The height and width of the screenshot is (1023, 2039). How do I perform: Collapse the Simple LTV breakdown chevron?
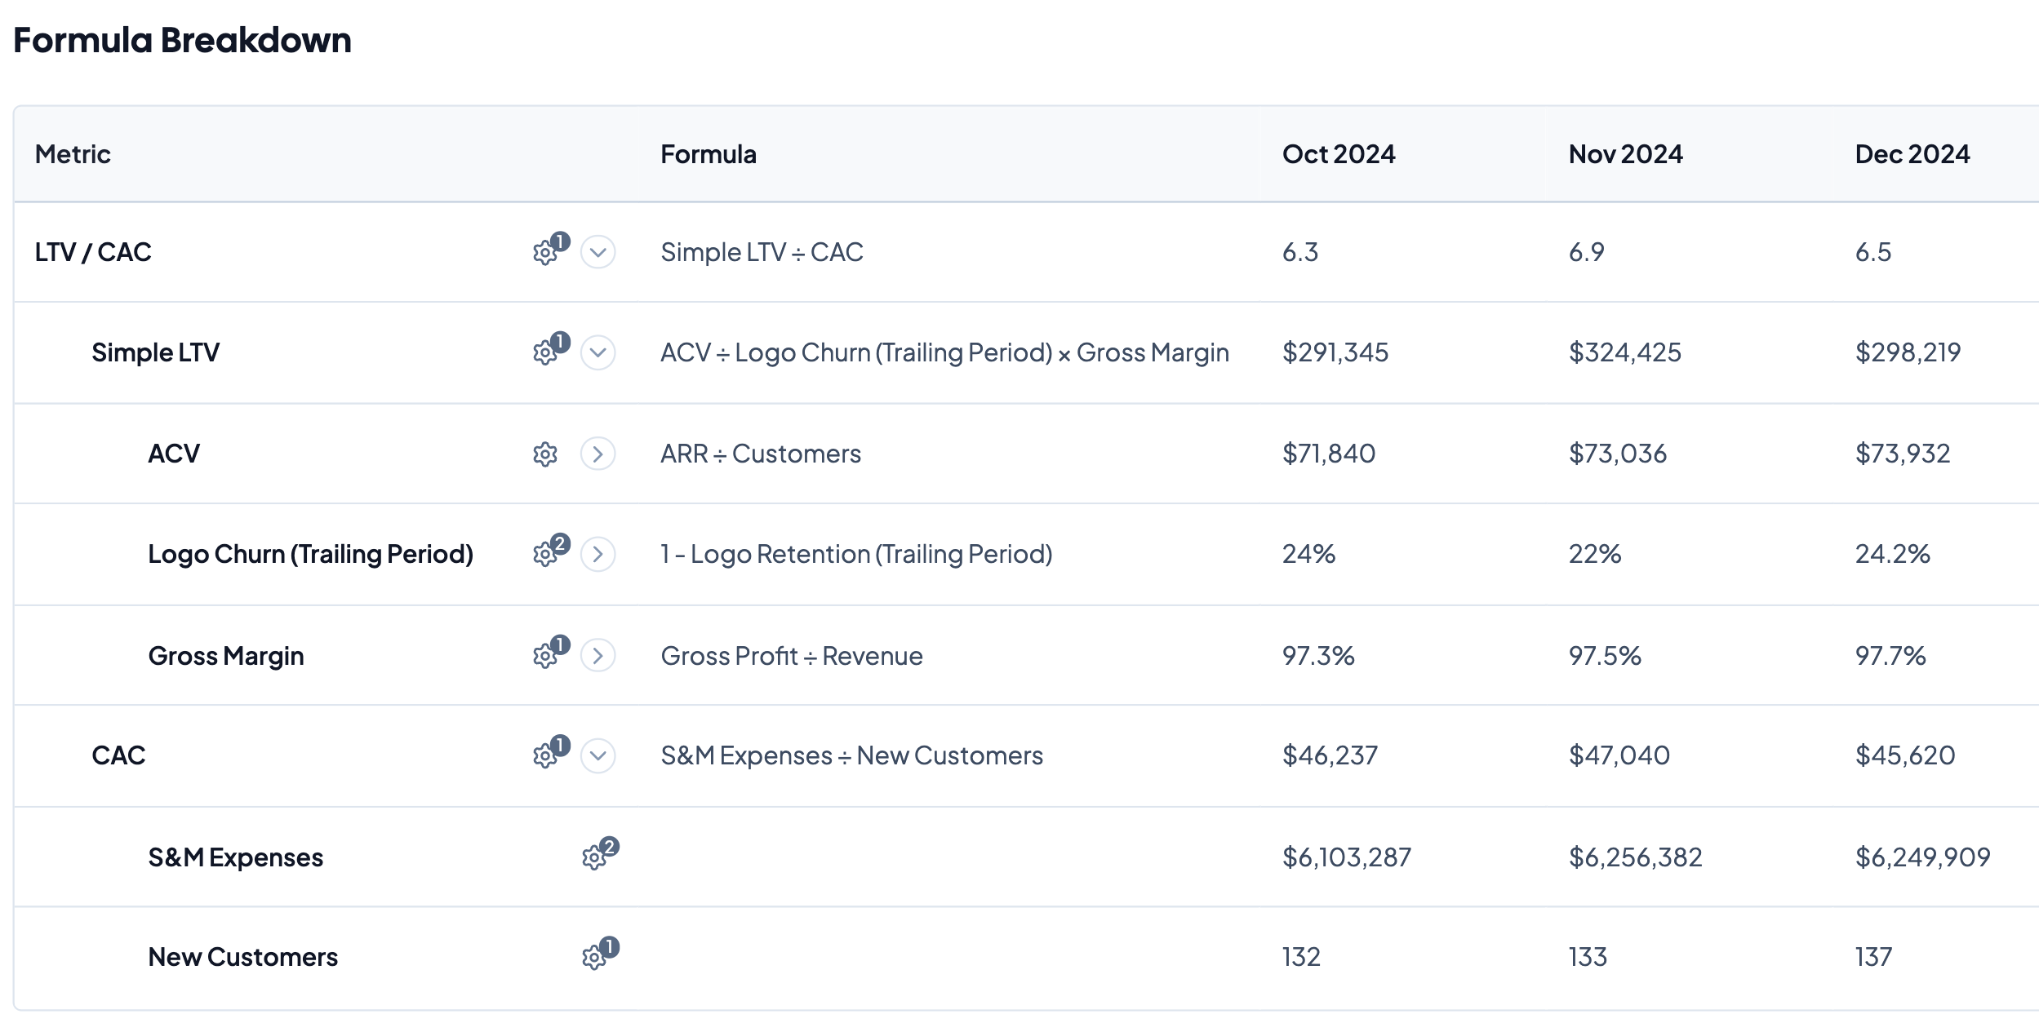click(x=598, y=352)
